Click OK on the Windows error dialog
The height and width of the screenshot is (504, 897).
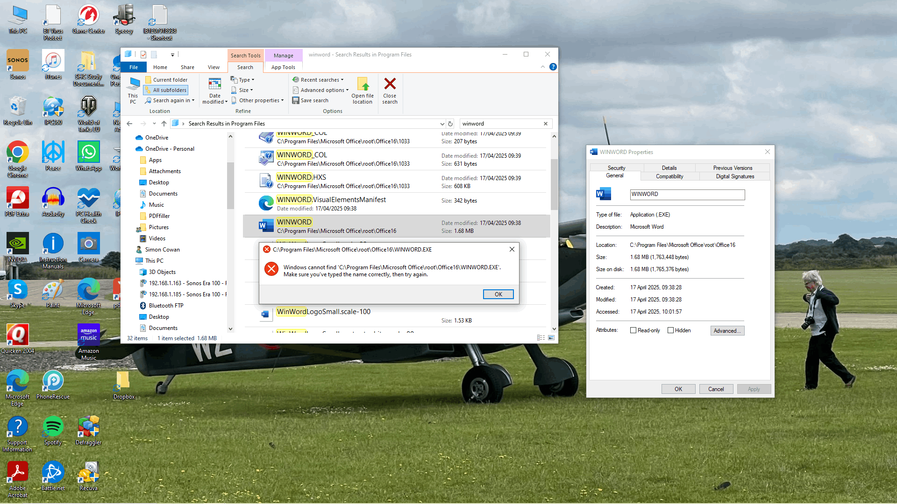tap(498, 294)
